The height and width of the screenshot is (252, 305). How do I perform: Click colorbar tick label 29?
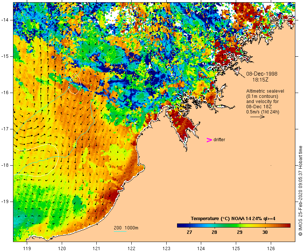click(x=240, y=232)
